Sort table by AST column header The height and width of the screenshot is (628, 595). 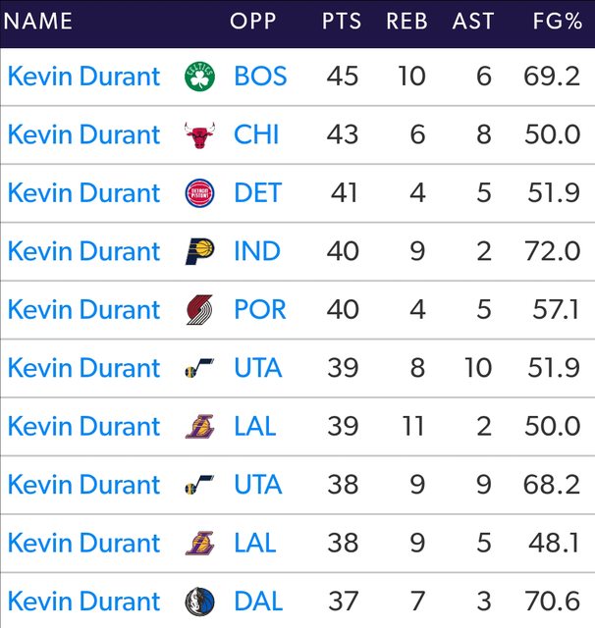pyautogui.click(x=473, y=21)
